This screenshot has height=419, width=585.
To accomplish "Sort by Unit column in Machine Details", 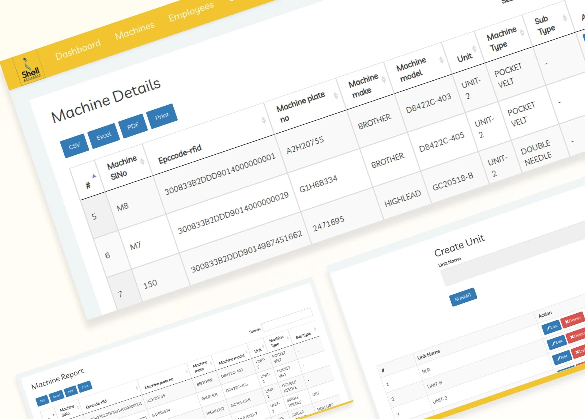I will pyautogui.click(x=474, y=48).
